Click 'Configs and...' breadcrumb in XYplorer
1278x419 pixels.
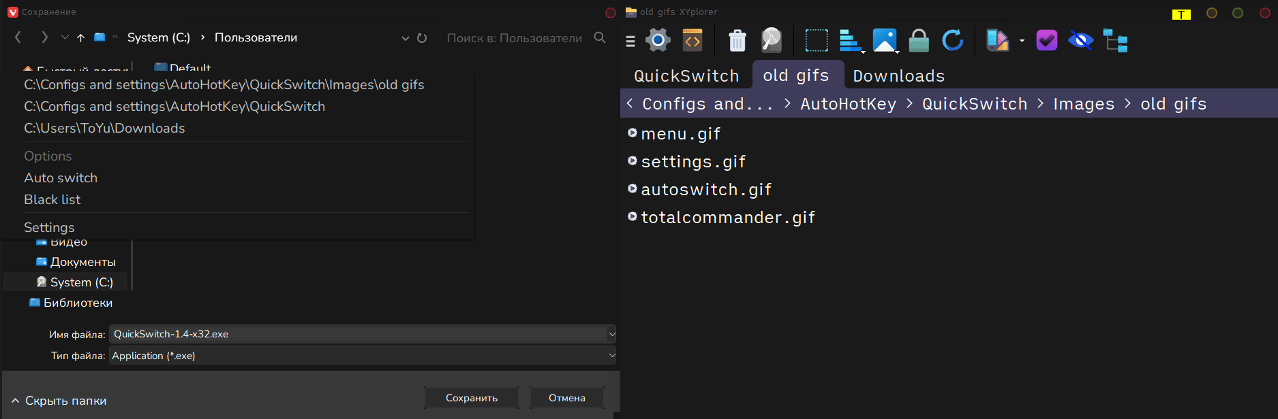click(x=708, y=104)
